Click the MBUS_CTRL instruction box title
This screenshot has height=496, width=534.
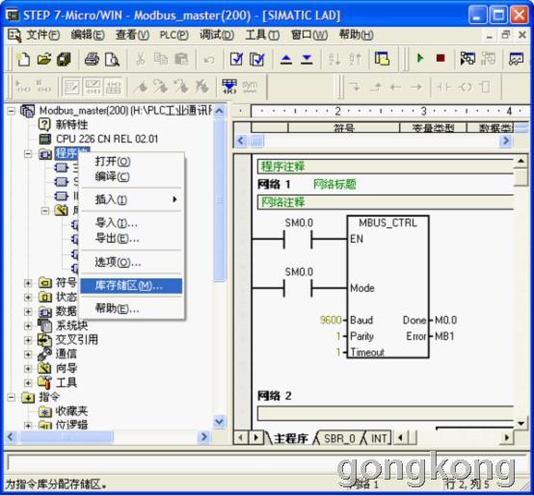tap(387, 223)
